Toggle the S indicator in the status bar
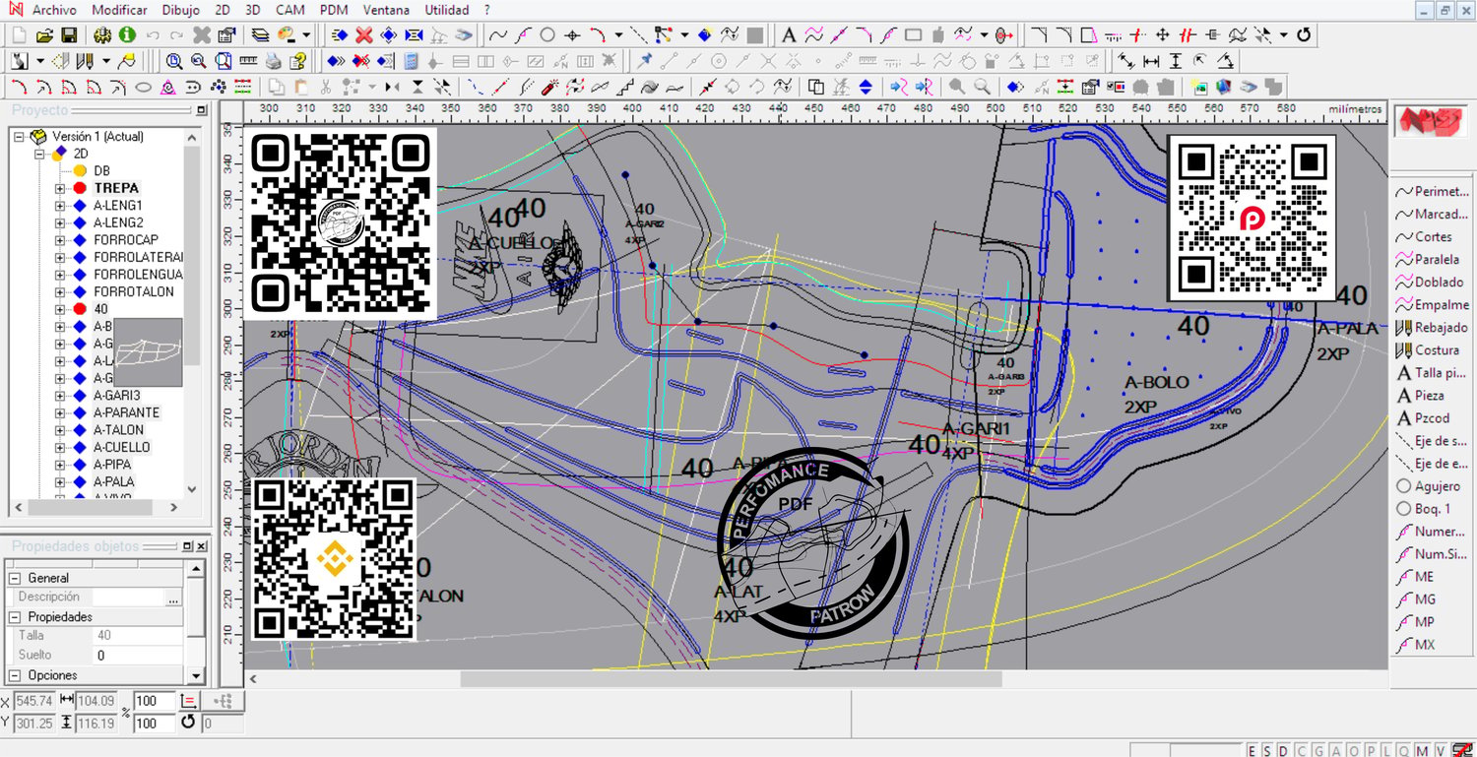This screenshot has height=757, width=1477. click(x=1267, y=751)
